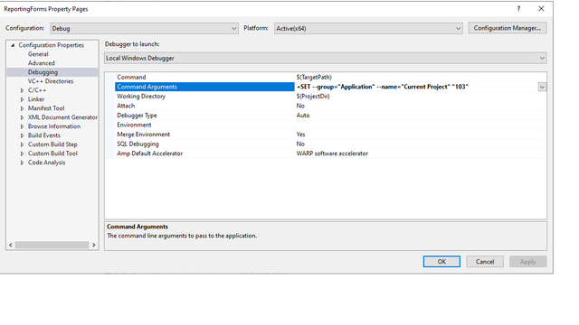Click the Configuration Manager button
The width and height of the screenshot is (579, 325).
pos(508,28)
